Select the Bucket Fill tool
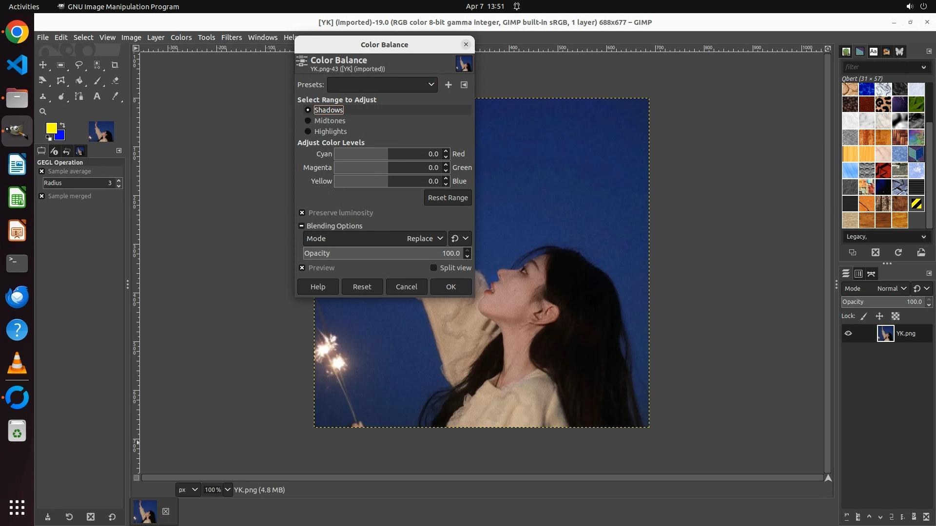The height and width of the screenshot is (526, 936). point(79,81)
